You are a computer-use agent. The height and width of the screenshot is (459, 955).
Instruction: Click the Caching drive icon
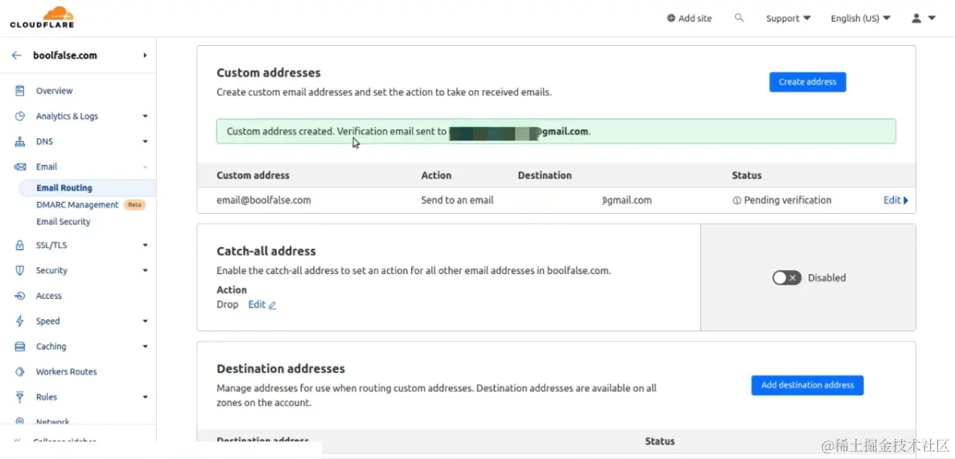[x=20, y=346]
